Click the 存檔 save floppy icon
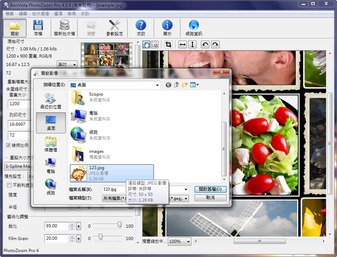Screen dimensions: 337x257 (x=38, y=28)
